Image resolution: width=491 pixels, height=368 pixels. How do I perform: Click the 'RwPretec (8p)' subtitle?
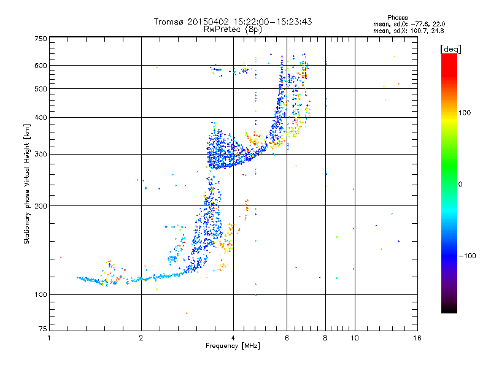[x=233, y=29]
